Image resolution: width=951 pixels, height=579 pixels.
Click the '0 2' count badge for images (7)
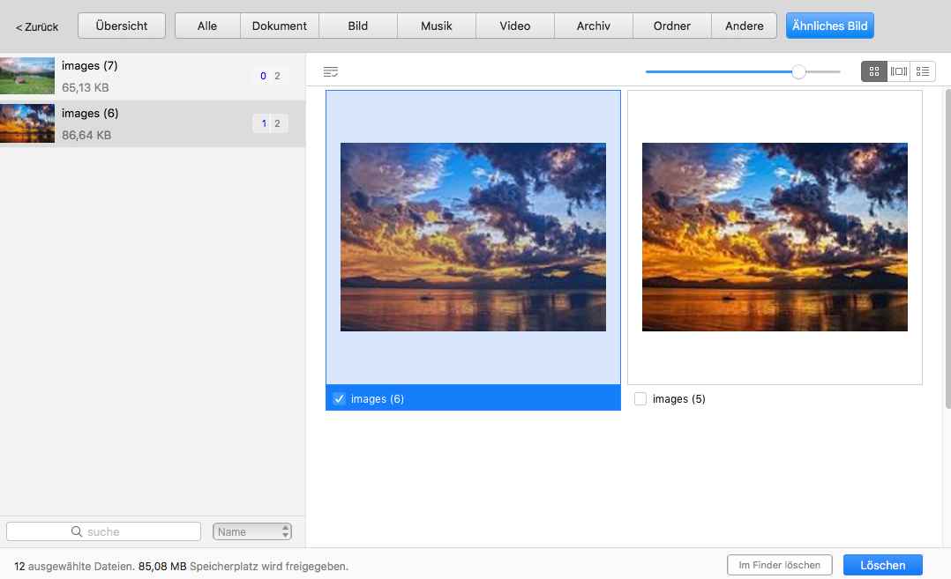tap(270, 76)
